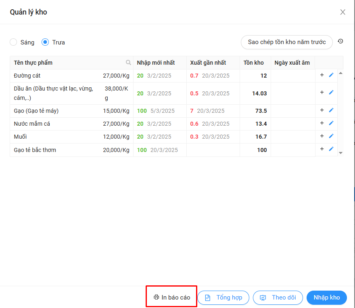
Task: Open the Tổng hợp summary
Action: [x=223, y=297]
